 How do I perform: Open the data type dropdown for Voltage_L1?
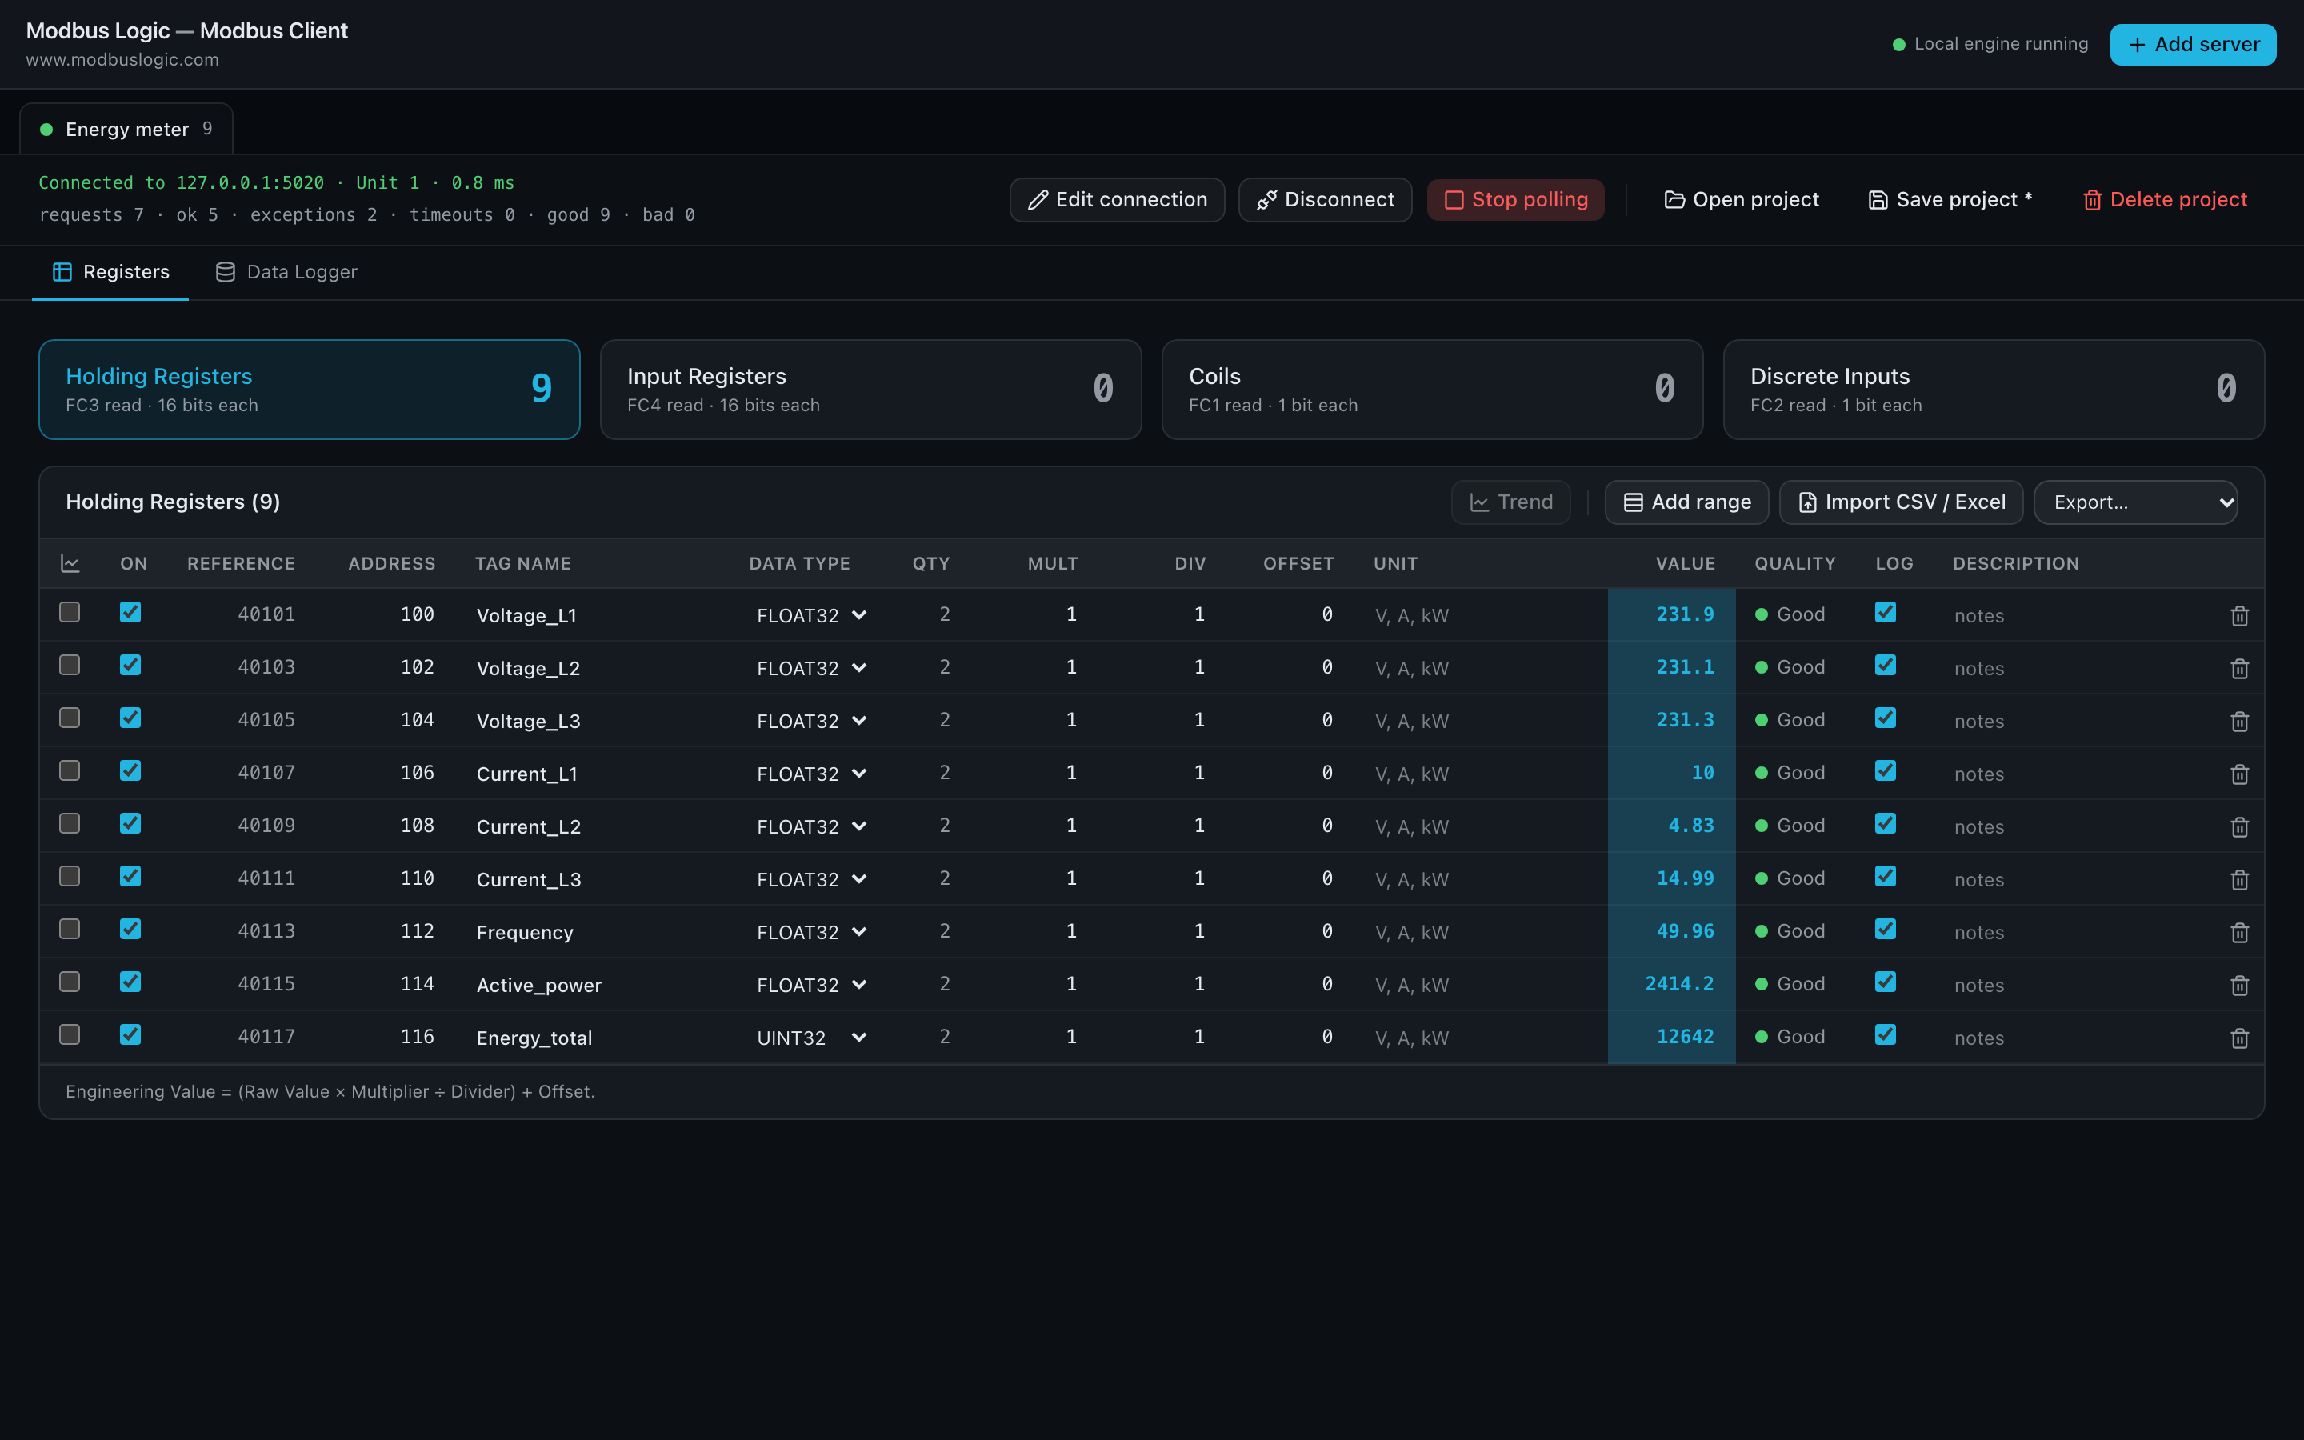(811, 615)
